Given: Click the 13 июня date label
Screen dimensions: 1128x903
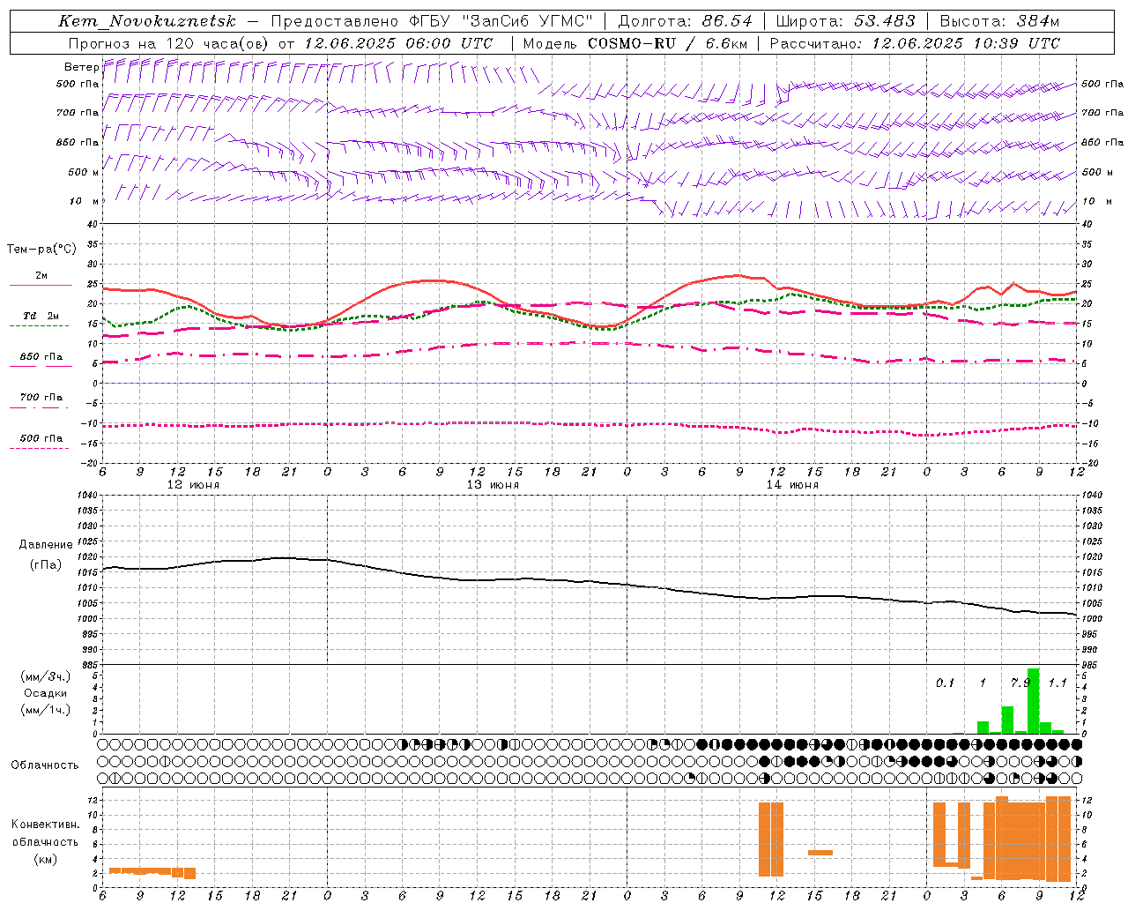Looking at the screenshot, I should point(493,485).
